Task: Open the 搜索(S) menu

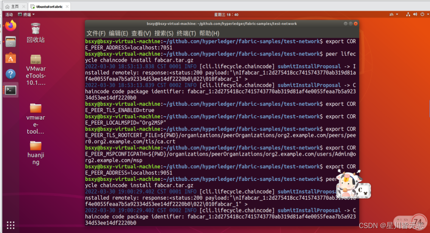Action: [164, 33]
